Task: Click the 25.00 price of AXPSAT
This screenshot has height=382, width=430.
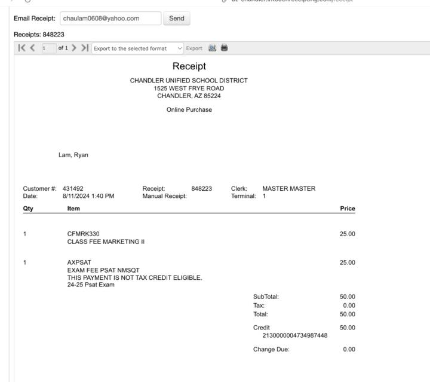Action: pos(347,262)
